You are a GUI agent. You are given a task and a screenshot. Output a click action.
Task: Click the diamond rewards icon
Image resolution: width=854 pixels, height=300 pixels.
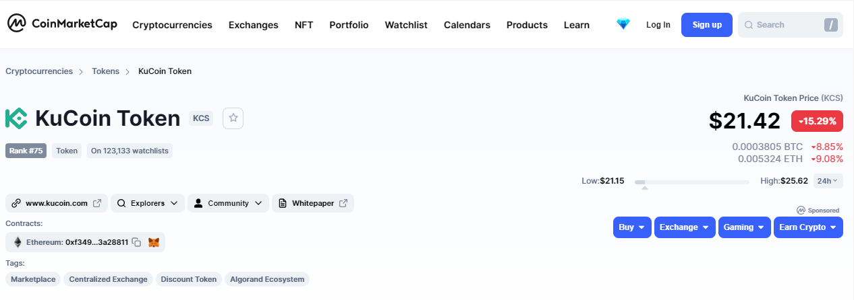tap(623, 24)
